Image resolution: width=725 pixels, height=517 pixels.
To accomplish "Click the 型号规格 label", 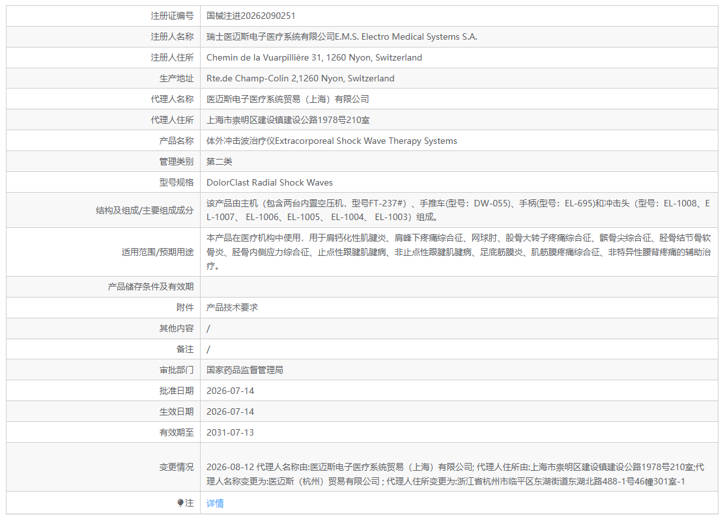I will (x=176, y=182).
